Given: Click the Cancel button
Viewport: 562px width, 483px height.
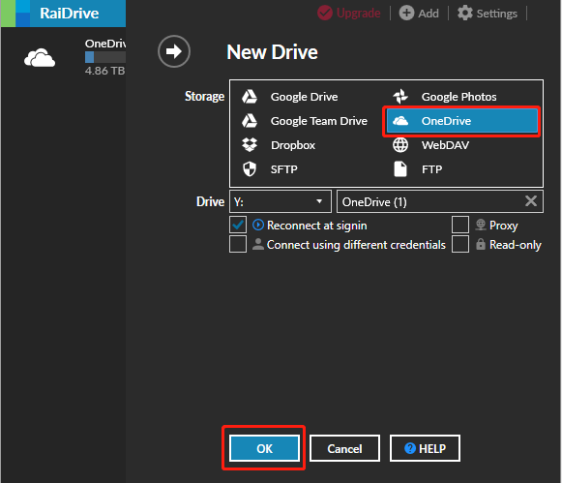Looking at the screenshot, I should coord(344,448).
